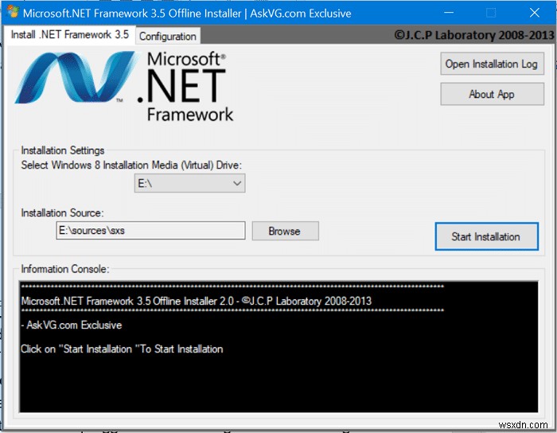Click the Microsoft .NET Framework logo
The width and height of the screenshot is (557, 433).
pos(123,86)
